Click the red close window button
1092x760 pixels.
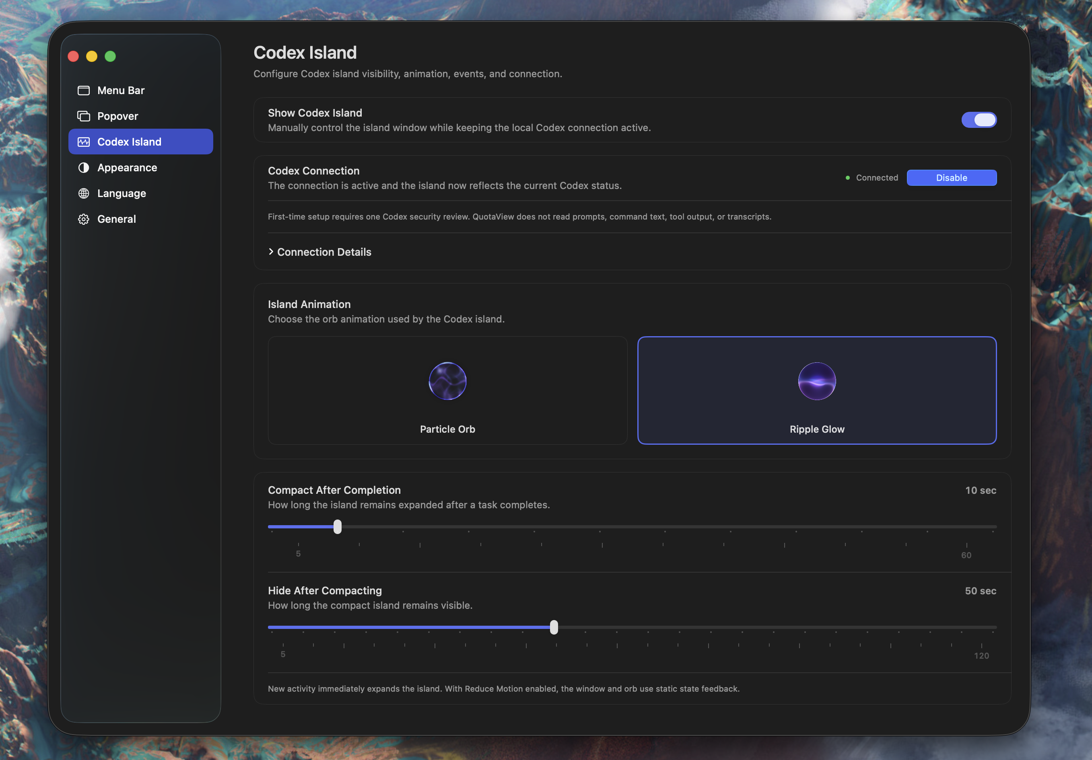click(73, 56)
